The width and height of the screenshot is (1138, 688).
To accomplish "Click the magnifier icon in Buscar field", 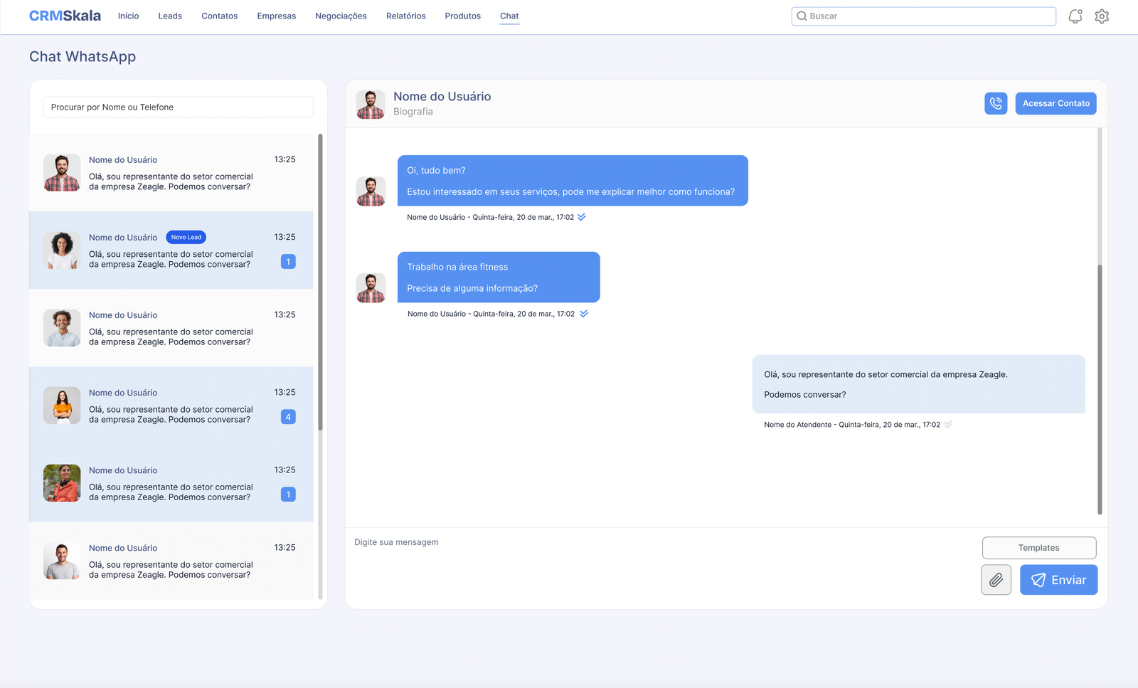I will pos(802,16).
